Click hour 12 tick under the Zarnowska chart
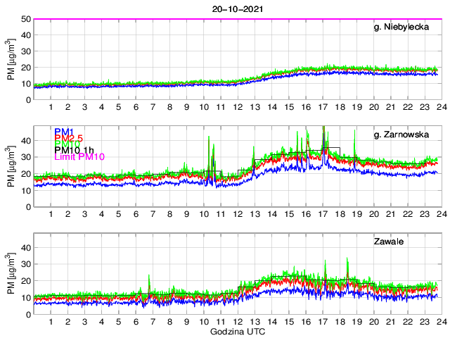Screen dimensions: 450x338 (x=237, y=214)
